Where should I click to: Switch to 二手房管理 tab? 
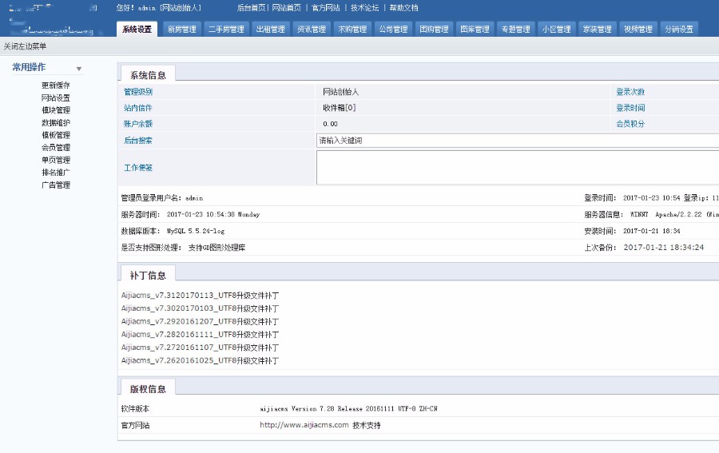click(x=226, y=29)
